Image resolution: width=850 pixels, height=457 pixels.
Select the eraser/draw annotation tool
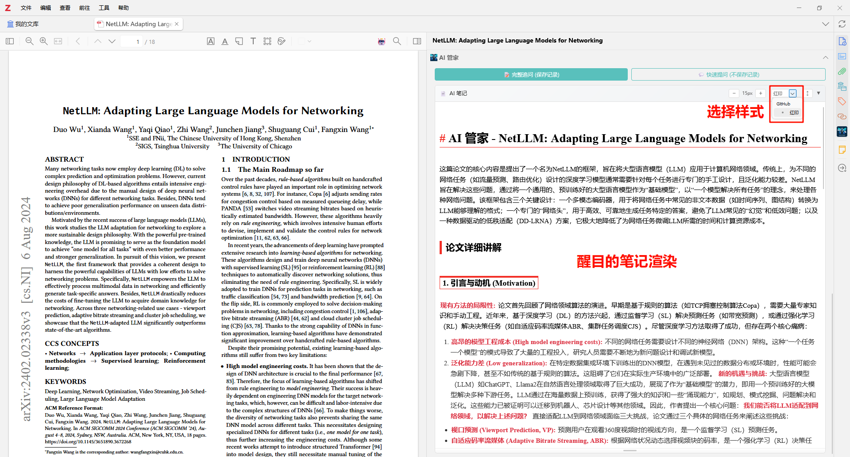[x=282, y=41]
